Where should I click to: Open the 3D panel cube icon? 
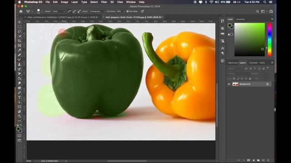[222, 61]
